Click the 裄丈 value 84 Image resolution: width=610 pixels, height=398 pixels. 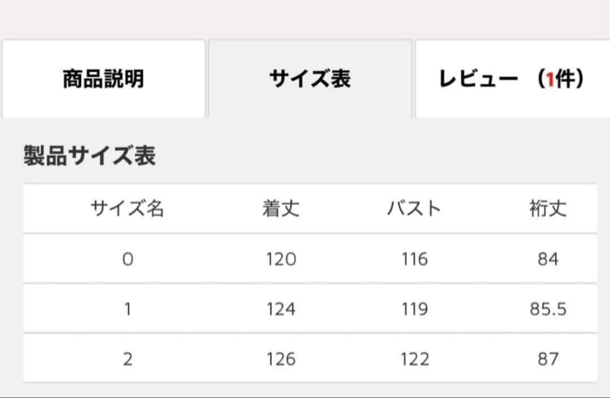(x=548, y=259)
